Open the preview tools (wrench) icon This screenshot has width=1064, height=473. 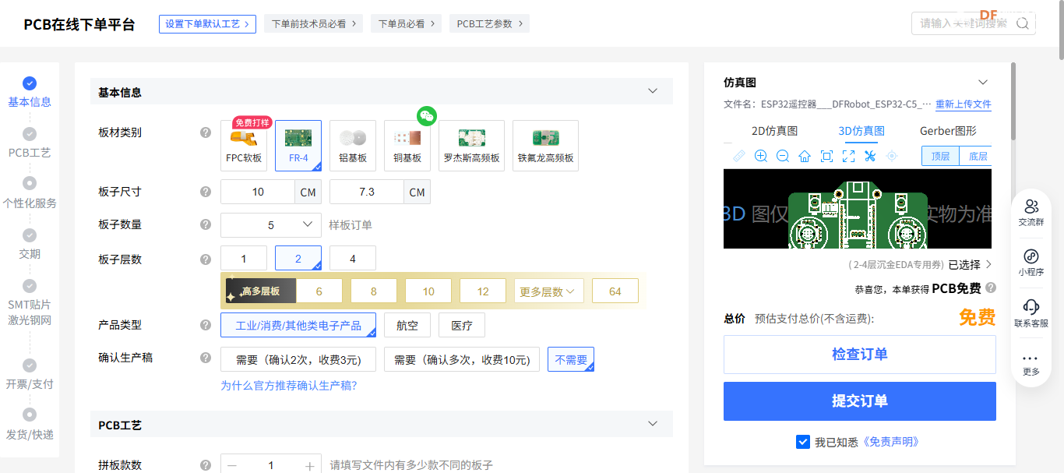869,155
